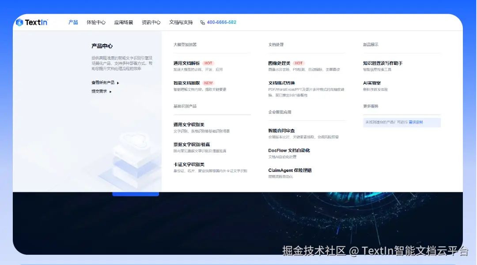This screenshot has height=265, width=477.
Task: Open 图像处理类 product
Action: tap(279, 63)
